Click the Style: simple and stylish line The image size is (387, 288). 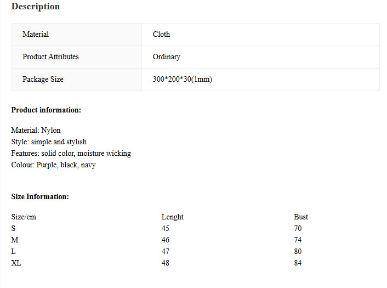49,142
